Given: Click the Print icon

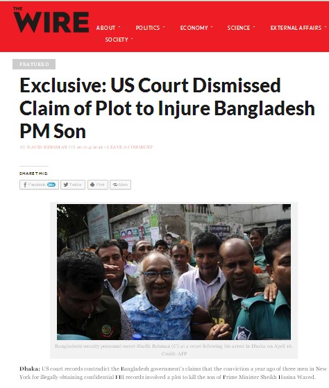Looking at the screenshot, I should (x=92, y=185).
